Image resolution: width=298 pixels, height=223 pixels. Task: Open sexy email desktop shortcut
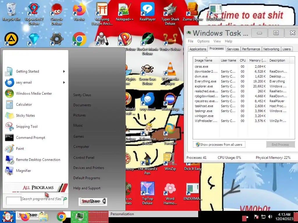[148, 101]
